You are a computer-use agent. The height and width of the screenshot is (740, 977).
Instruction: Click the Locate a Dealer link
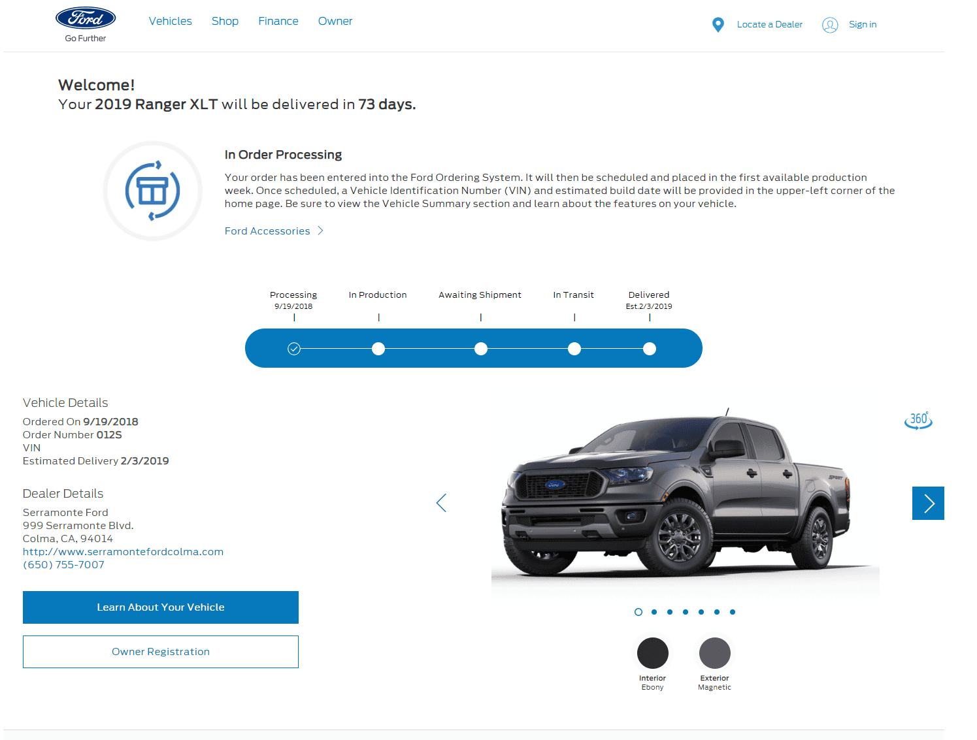[770, 24]
